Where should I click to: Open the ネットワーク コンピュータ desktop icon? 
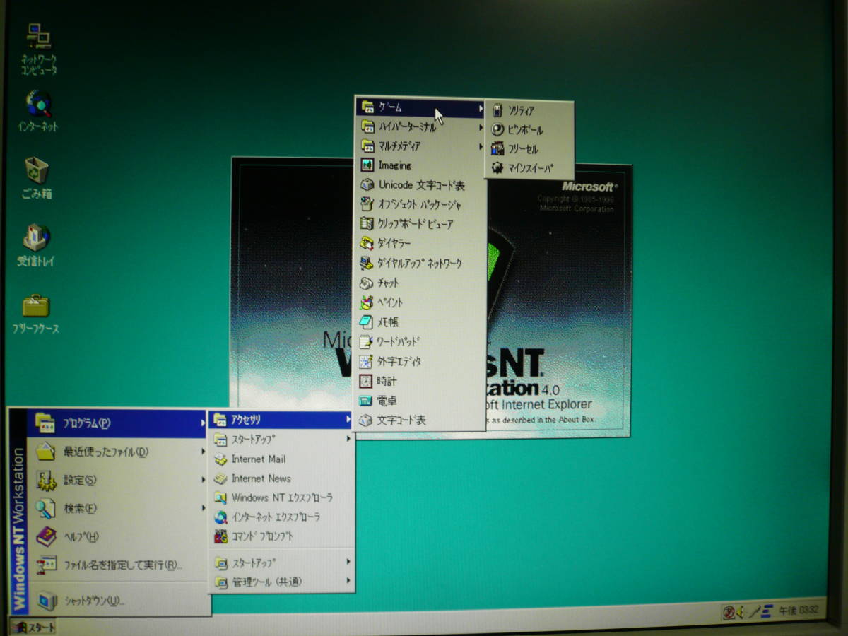[x=38, y=48]
